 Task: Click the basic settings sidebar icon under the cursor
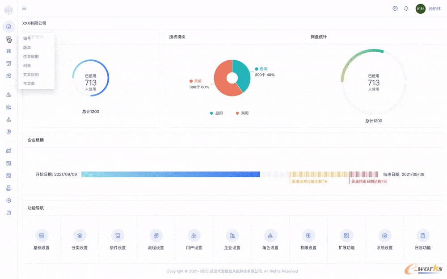[9, 39]
